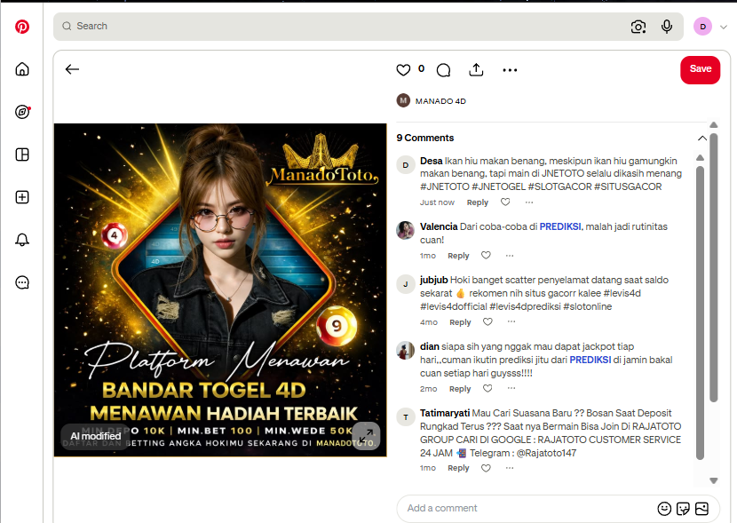Click the comments list scroll-up arrow
Viewport: 737px width, 523px height.
point(700,157)
